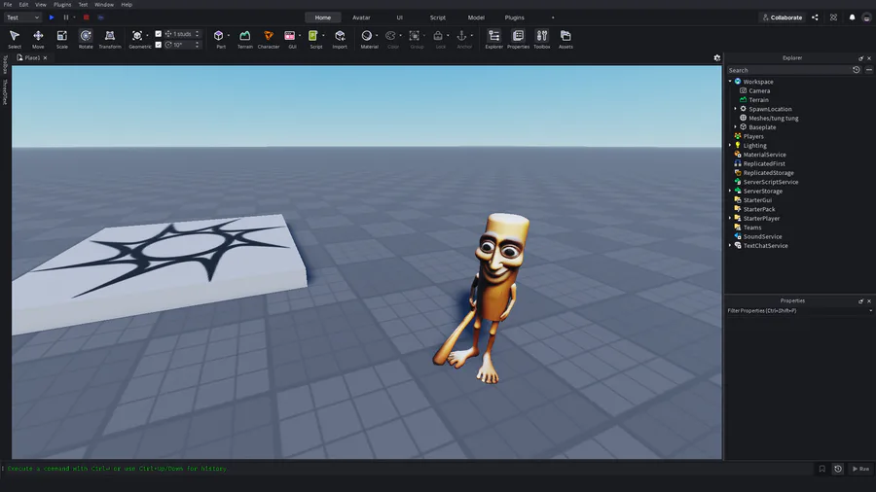Open Explorer search history icon
Screen dimensions: 876x492
(856, 70)
